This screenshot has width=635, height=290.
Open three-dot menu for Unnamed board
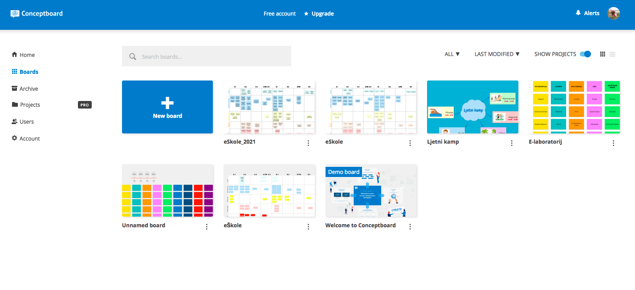pos(207,226)
